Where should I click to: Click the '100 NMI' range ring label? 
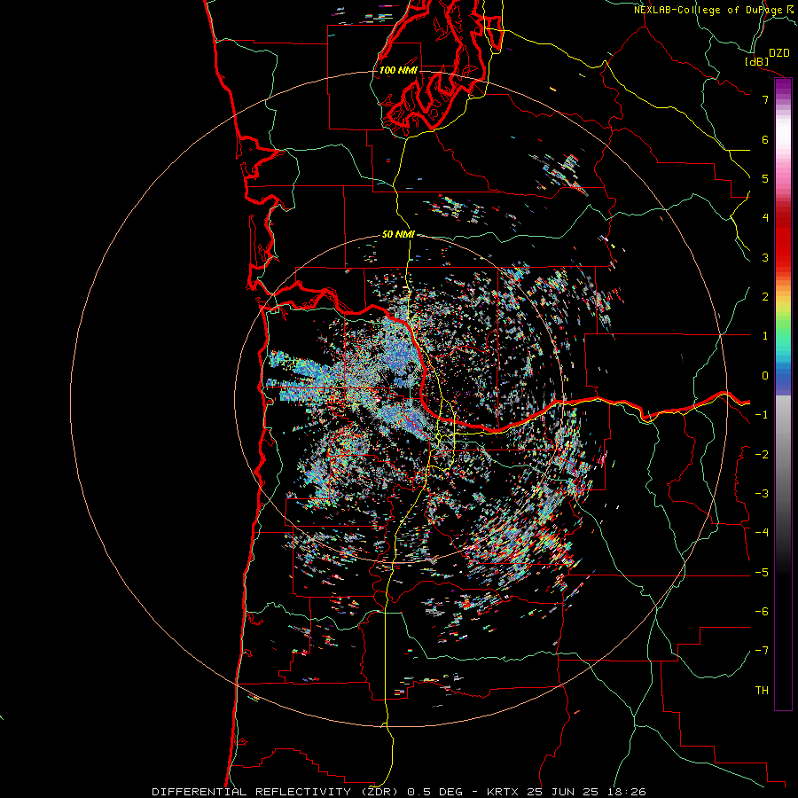click(x=398, y=70)
